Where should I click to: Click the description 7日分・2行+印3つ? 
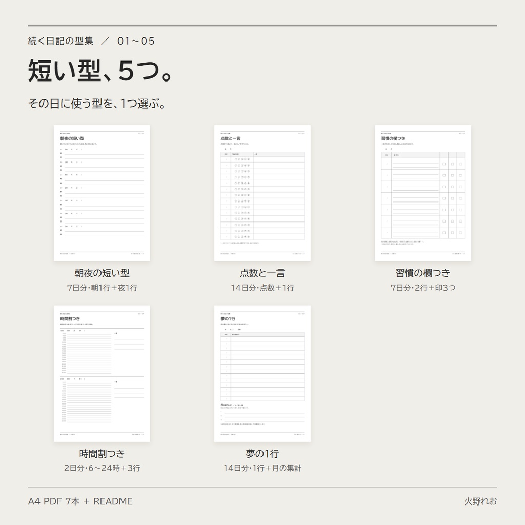423,288
